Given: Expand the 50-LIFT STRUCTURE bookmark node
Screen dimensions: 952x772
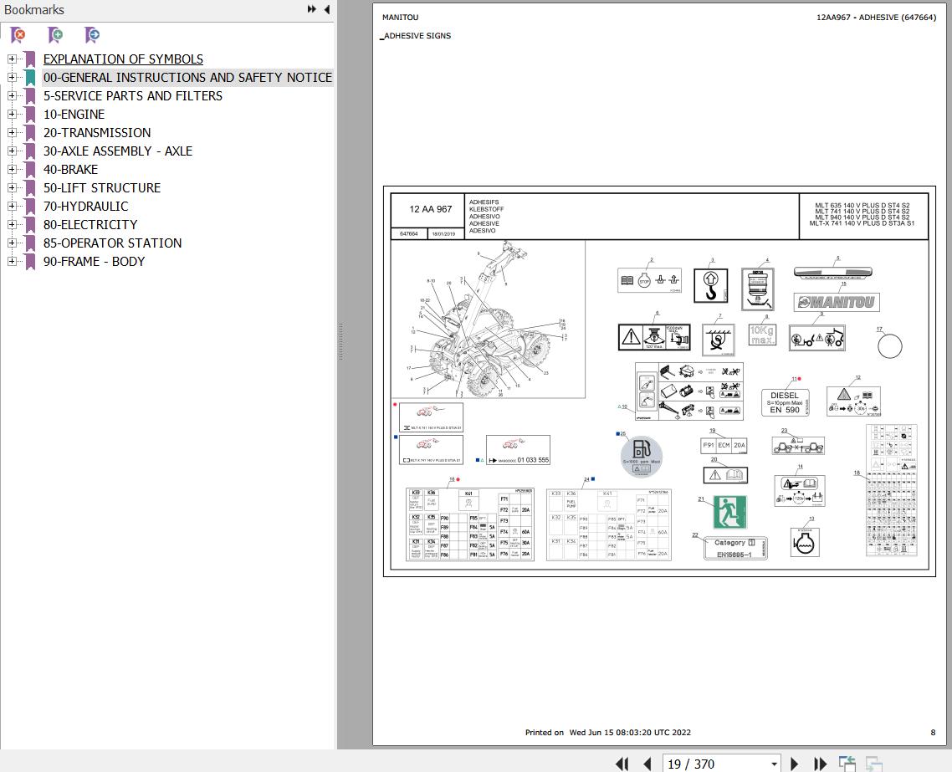Looking at the screenshot, I should coord(12,187).
